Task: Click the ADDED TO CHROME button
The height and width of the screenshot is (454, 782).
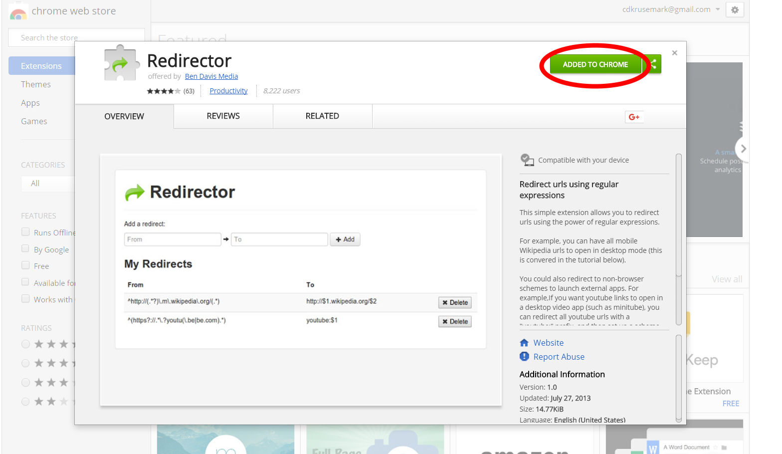Action: pyautogui.click(x=595, y=64)
